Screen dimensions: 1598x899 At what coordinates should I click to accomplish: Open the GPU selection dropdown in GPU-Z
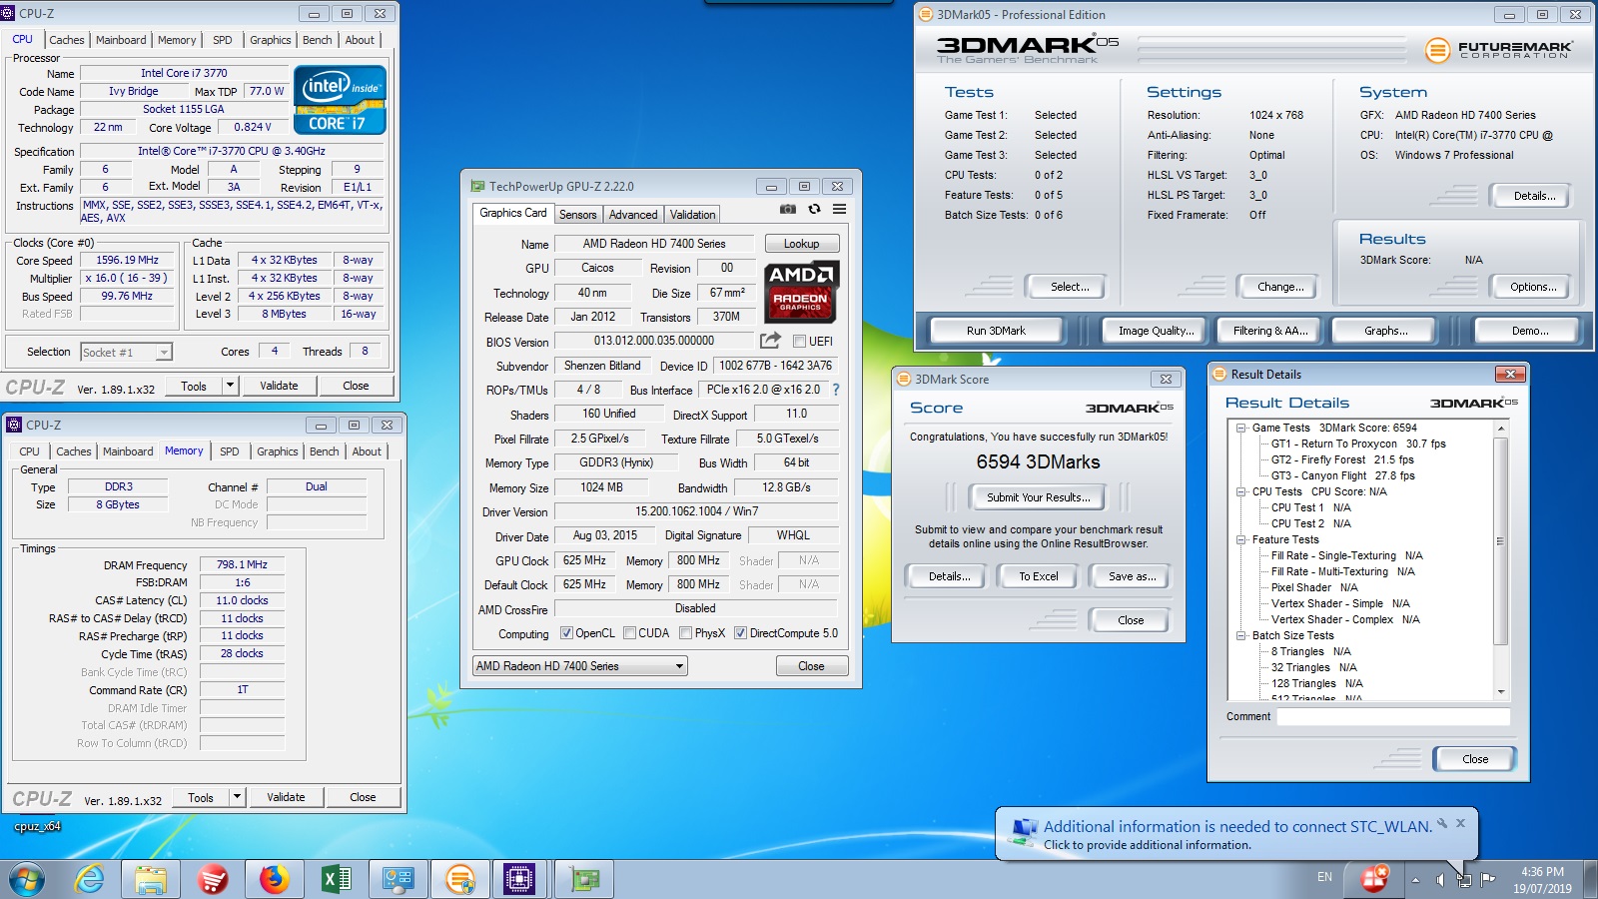580,666
